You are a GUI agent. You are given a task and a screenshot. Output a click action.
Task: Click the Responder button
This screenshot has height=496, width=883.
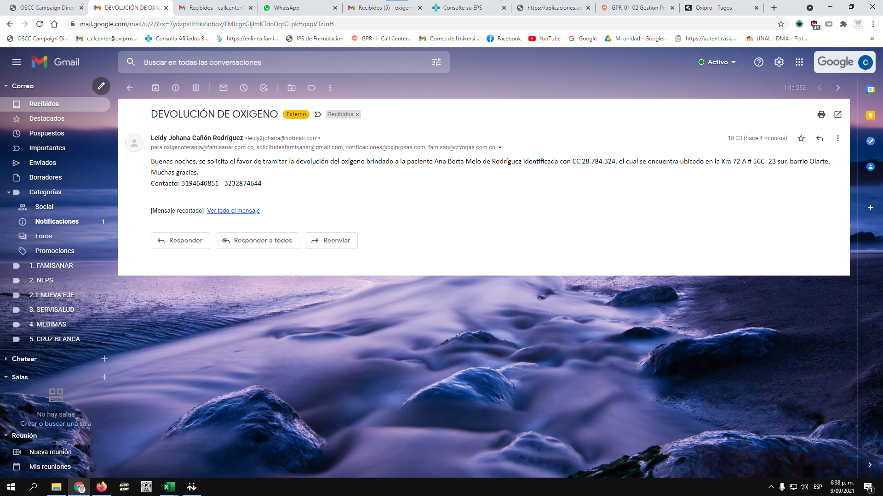(x=180, y=241)
